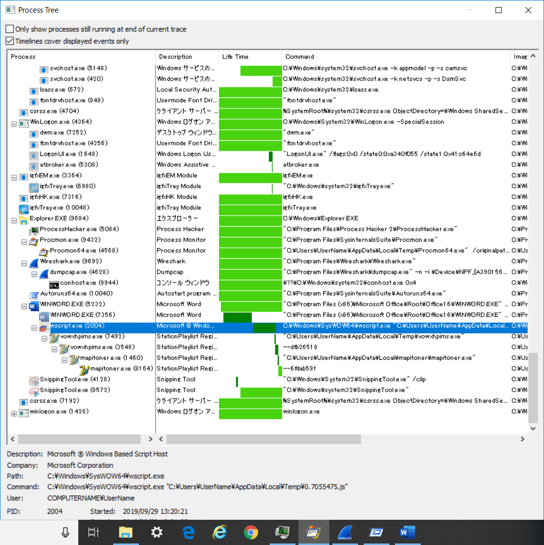Click Wireshark.exe shark fin icon

click(34, 263)
